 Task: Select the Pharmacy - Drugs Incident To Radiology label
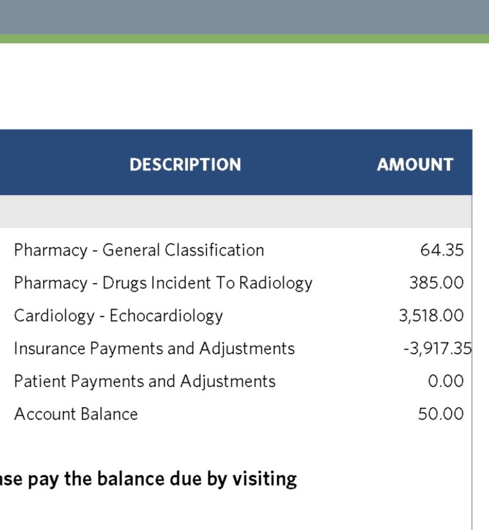(x=163, y=283)
